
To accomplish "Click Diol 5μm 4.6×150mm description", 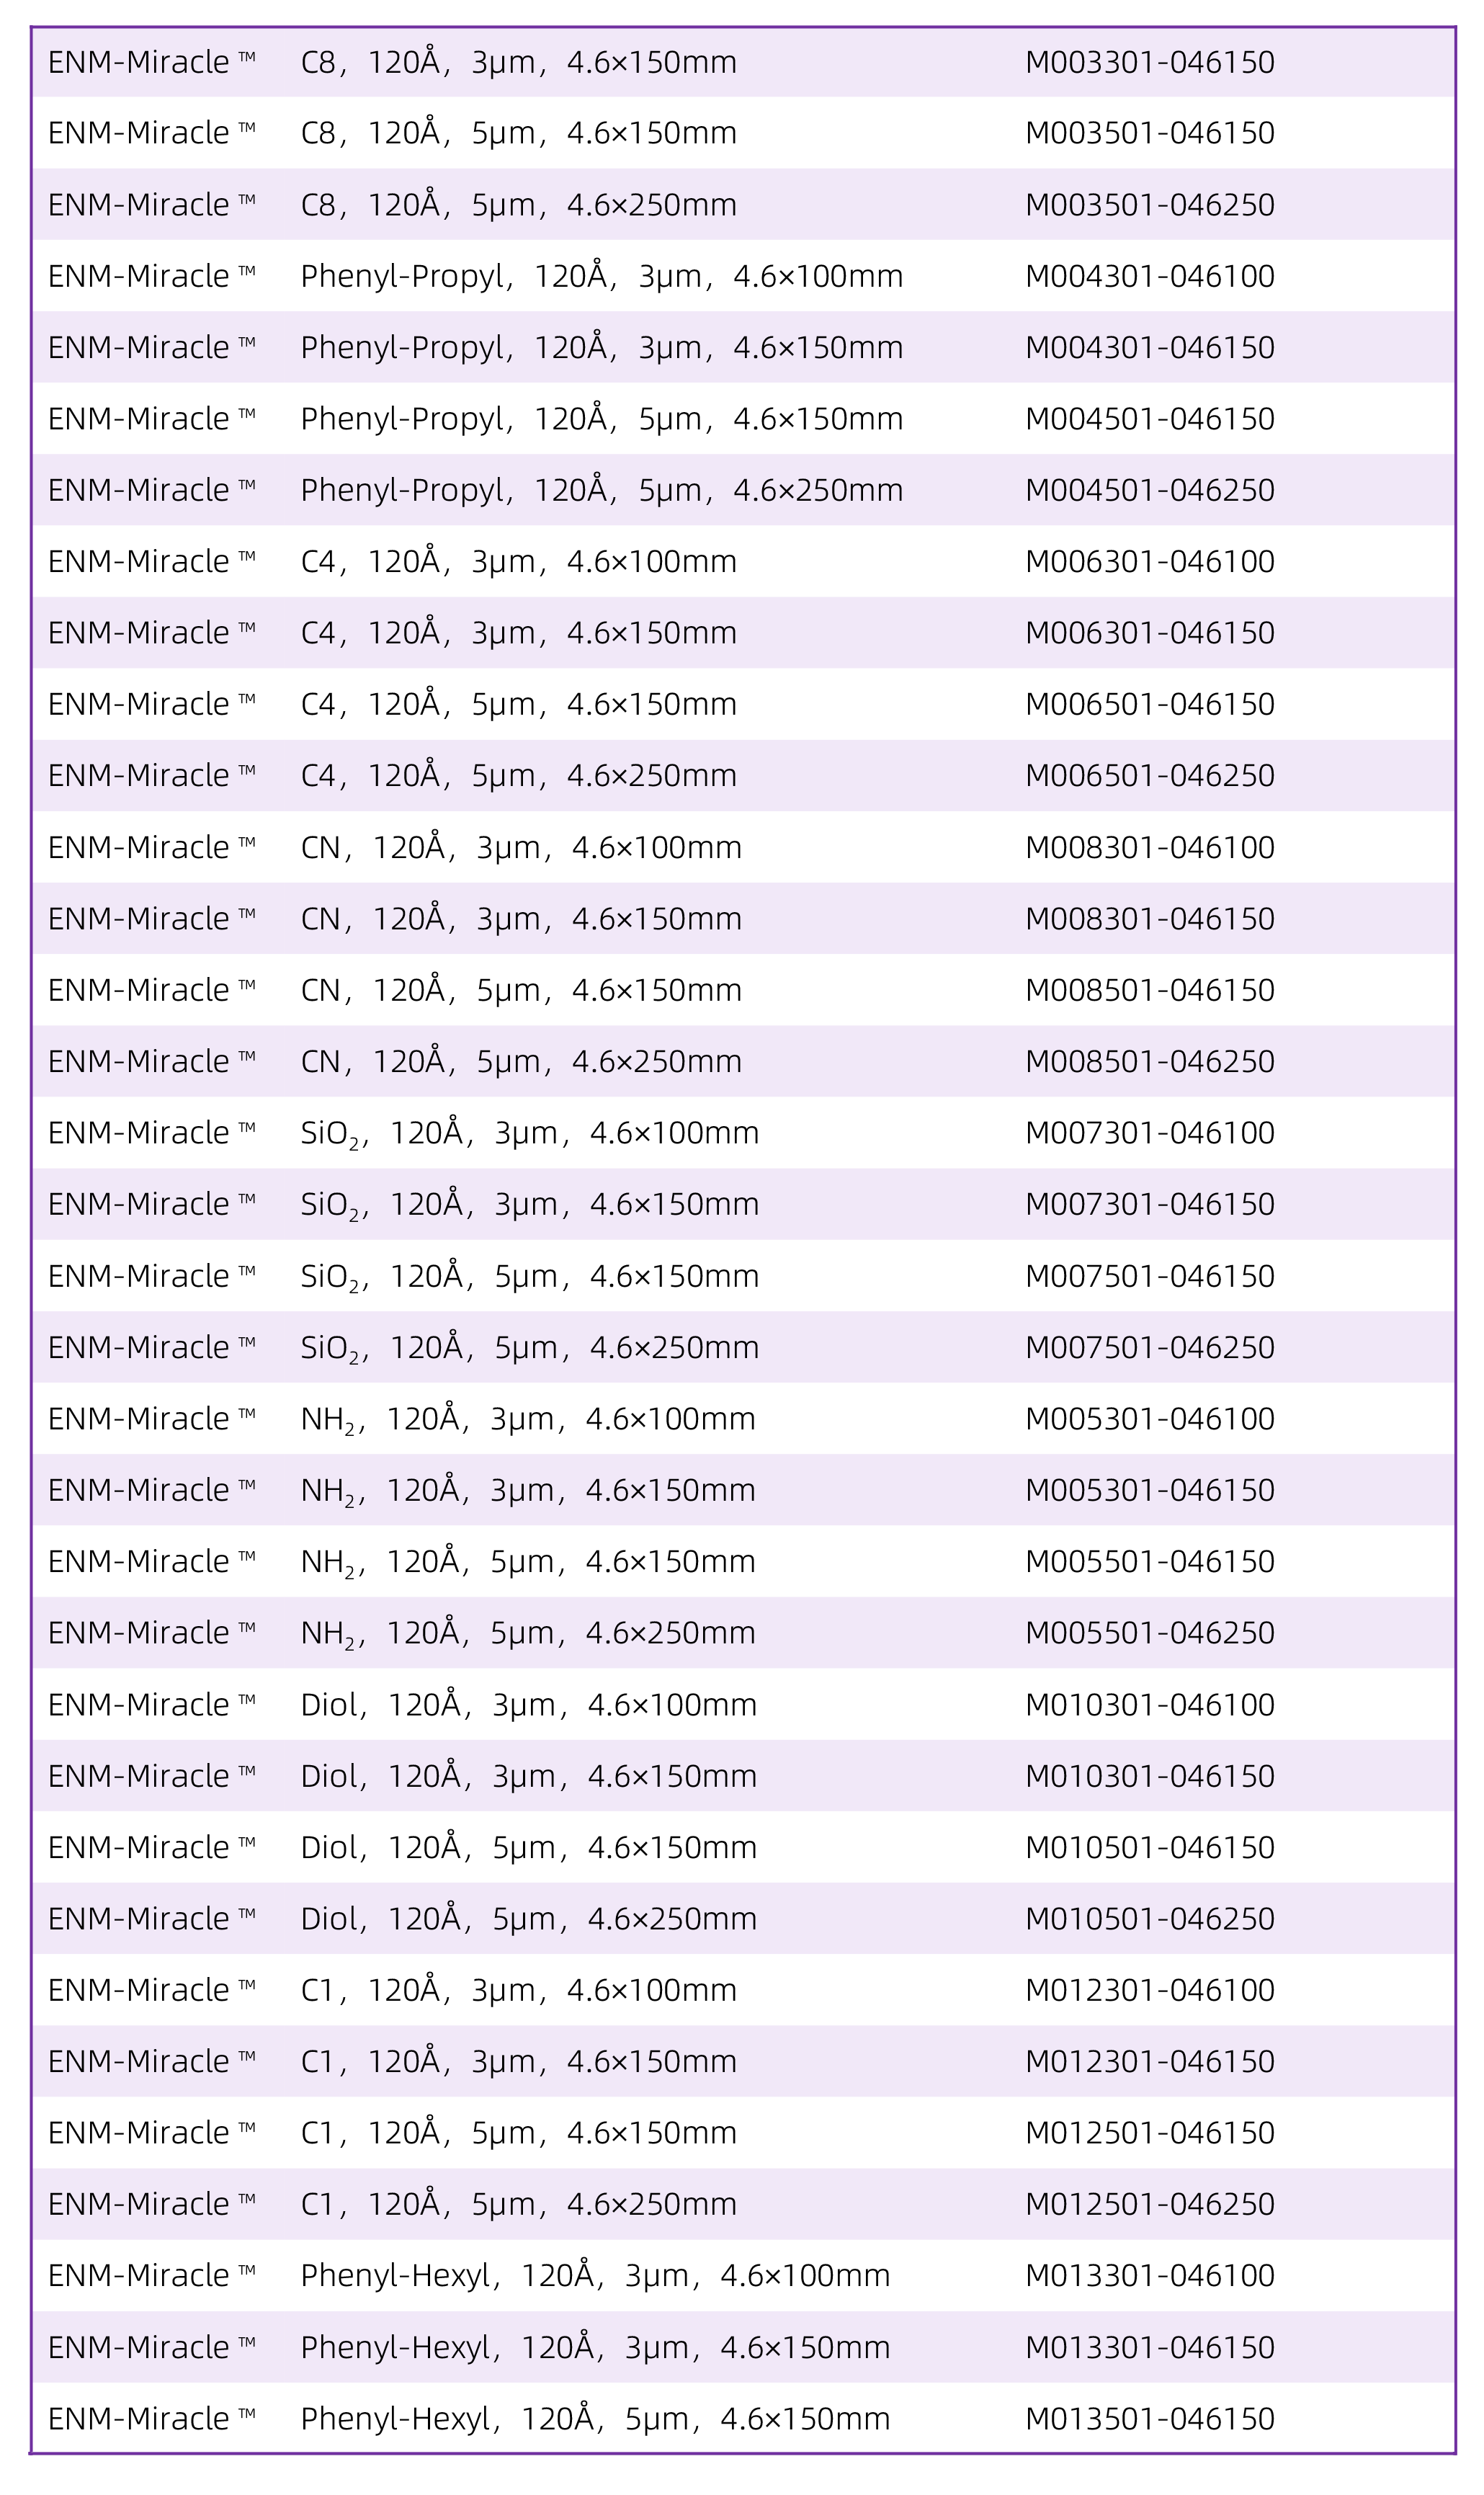I will pos(529,1847).
